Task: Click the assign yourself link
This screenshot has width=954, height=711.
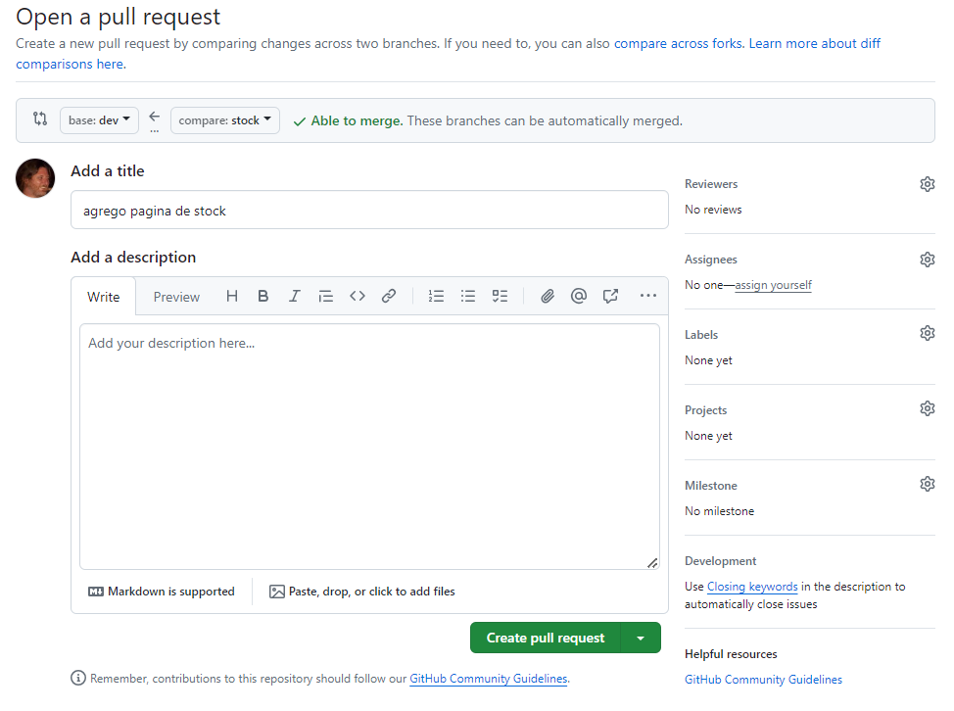Action: [773, 285]
